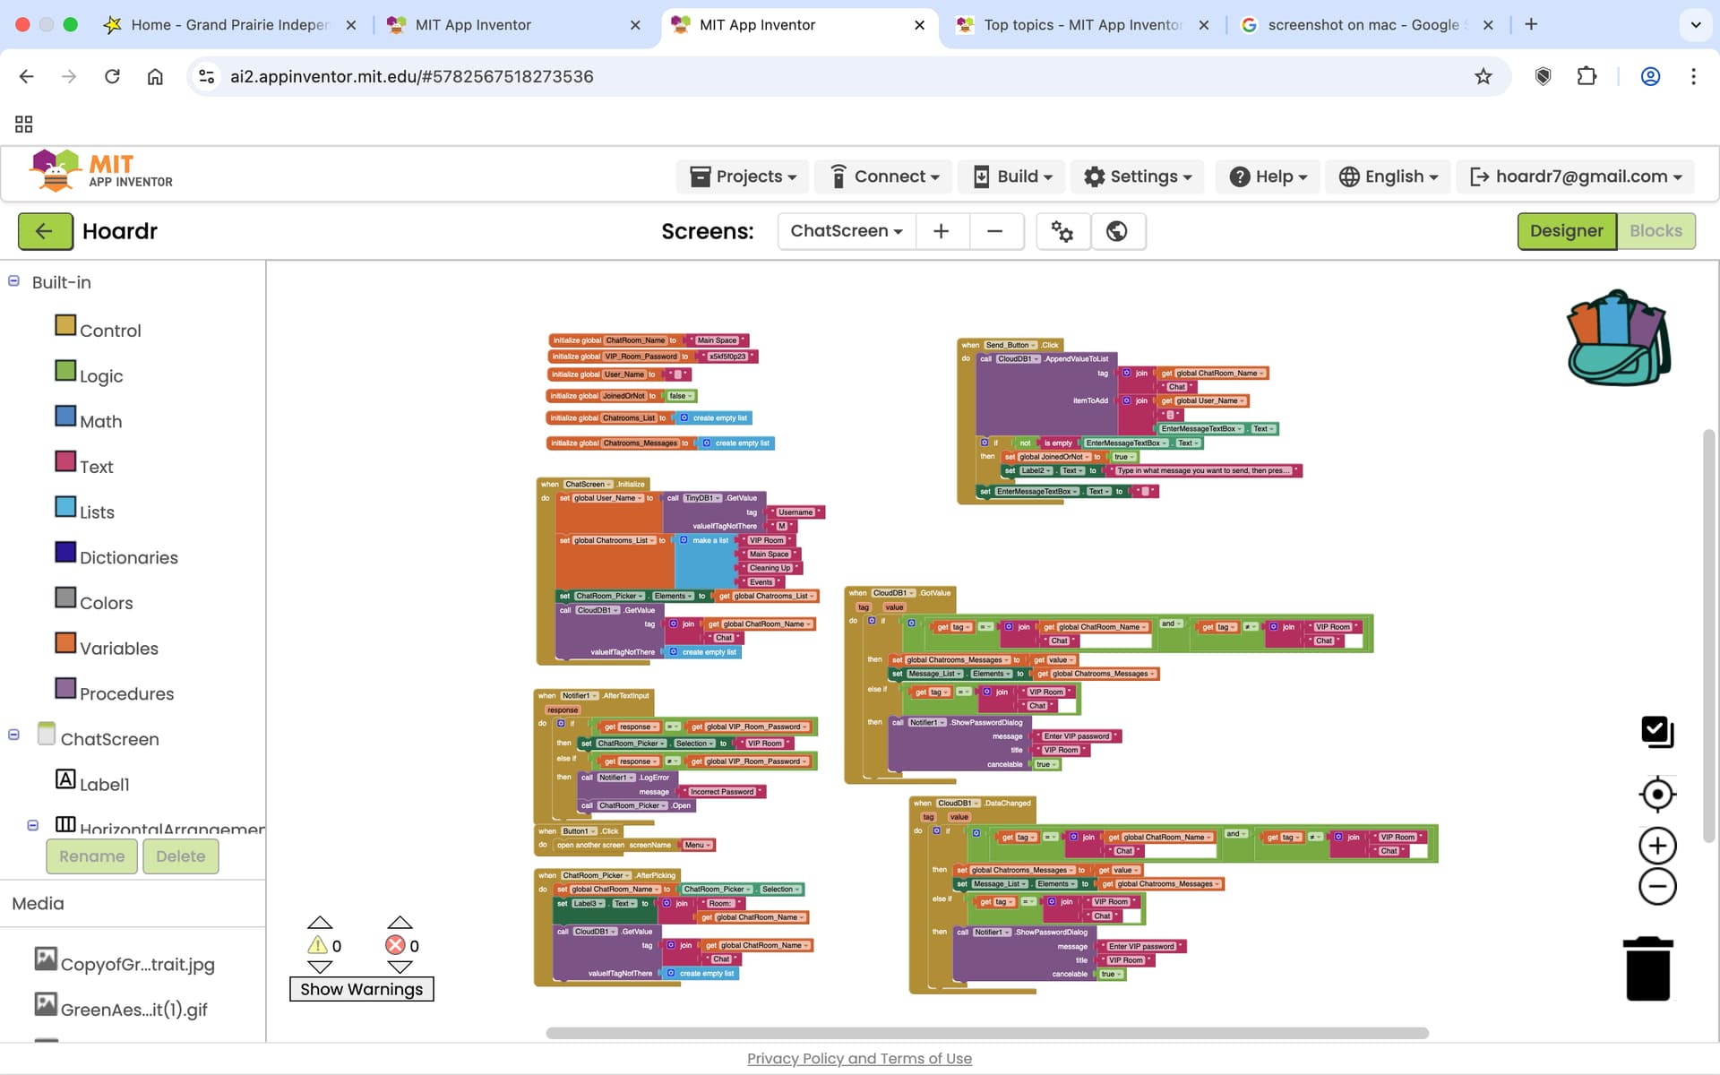The width and height of the screenshot is (1720, 1075).
Task: Go to previous error with the up arrow
Action: (x=400, y=923)
